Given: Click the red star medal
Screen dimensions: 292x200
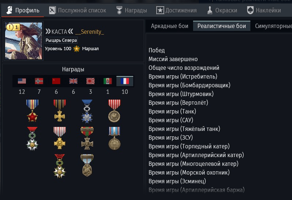Looking at the screenshot, I should coord(32,111).
